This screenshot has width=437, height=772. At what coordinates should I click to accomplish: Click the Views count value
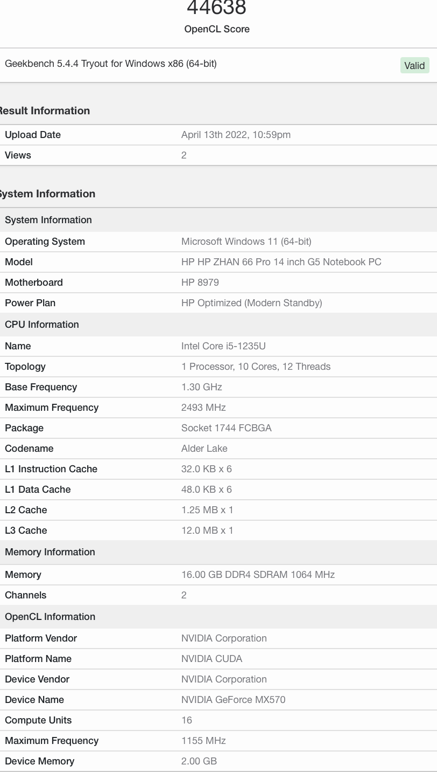184,155
